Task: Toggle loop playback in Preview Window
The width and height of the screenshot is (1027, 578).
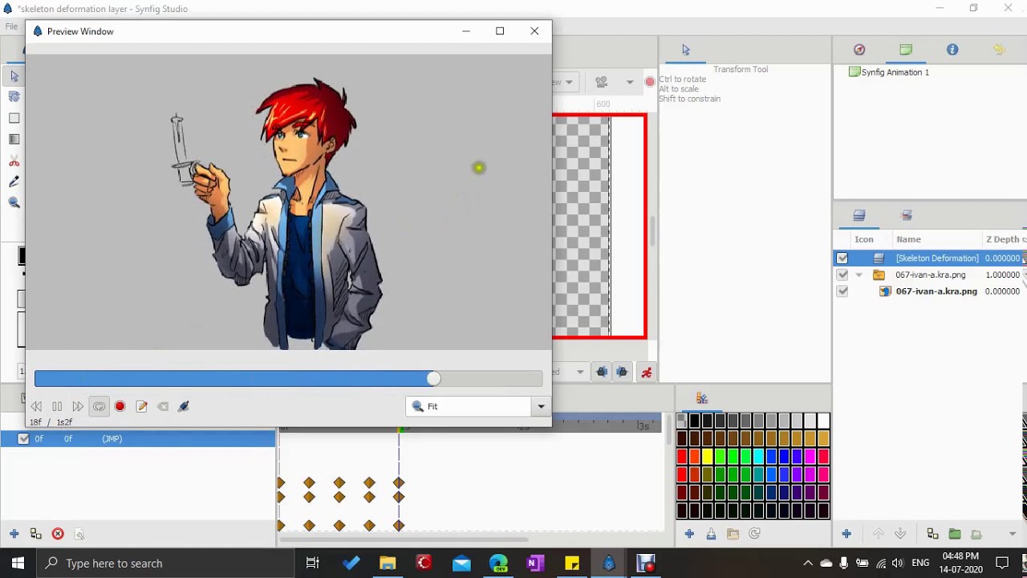Action: point(99,406)
